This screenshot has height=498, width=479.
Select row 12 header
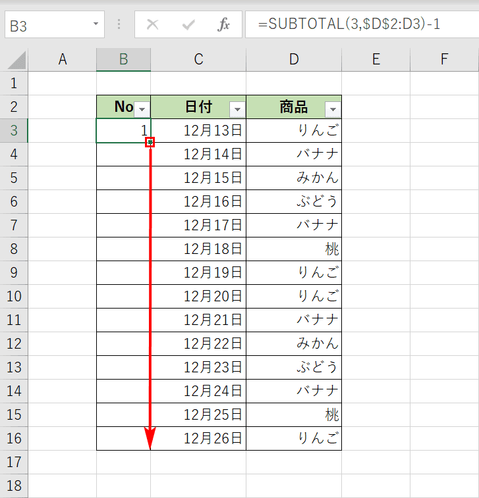(x=14, y=343)
